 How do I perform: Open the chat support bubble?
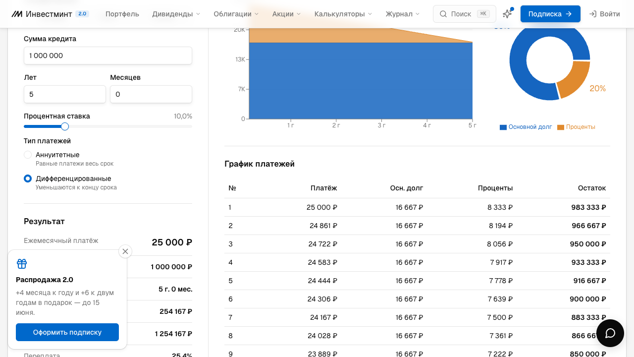pos(610,333)
